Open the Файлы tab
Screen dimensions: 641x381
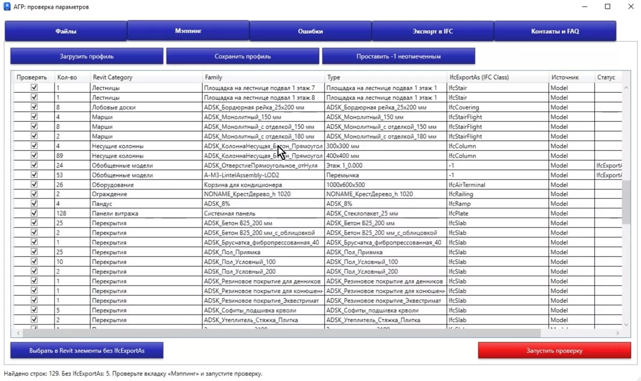pyautogui.click(x=66, y=31)
